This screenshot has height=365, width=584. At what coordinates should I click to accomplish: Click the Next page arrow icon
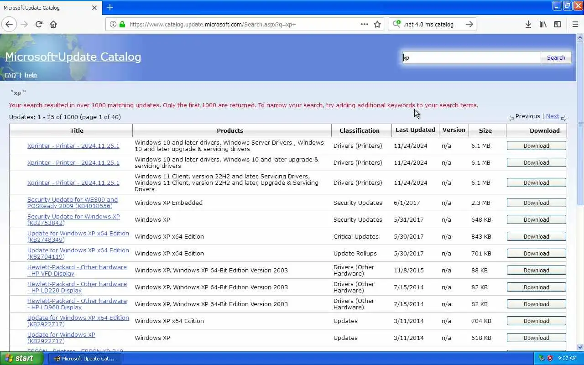click(x=564, y=118)
